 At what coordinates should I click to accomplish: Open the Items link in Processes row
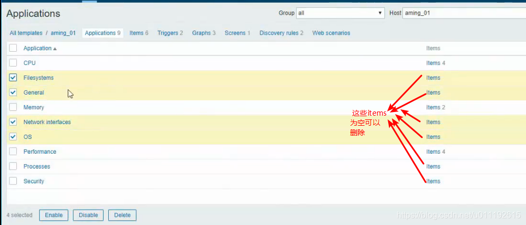pyautogui.click(x=433, y=166)
